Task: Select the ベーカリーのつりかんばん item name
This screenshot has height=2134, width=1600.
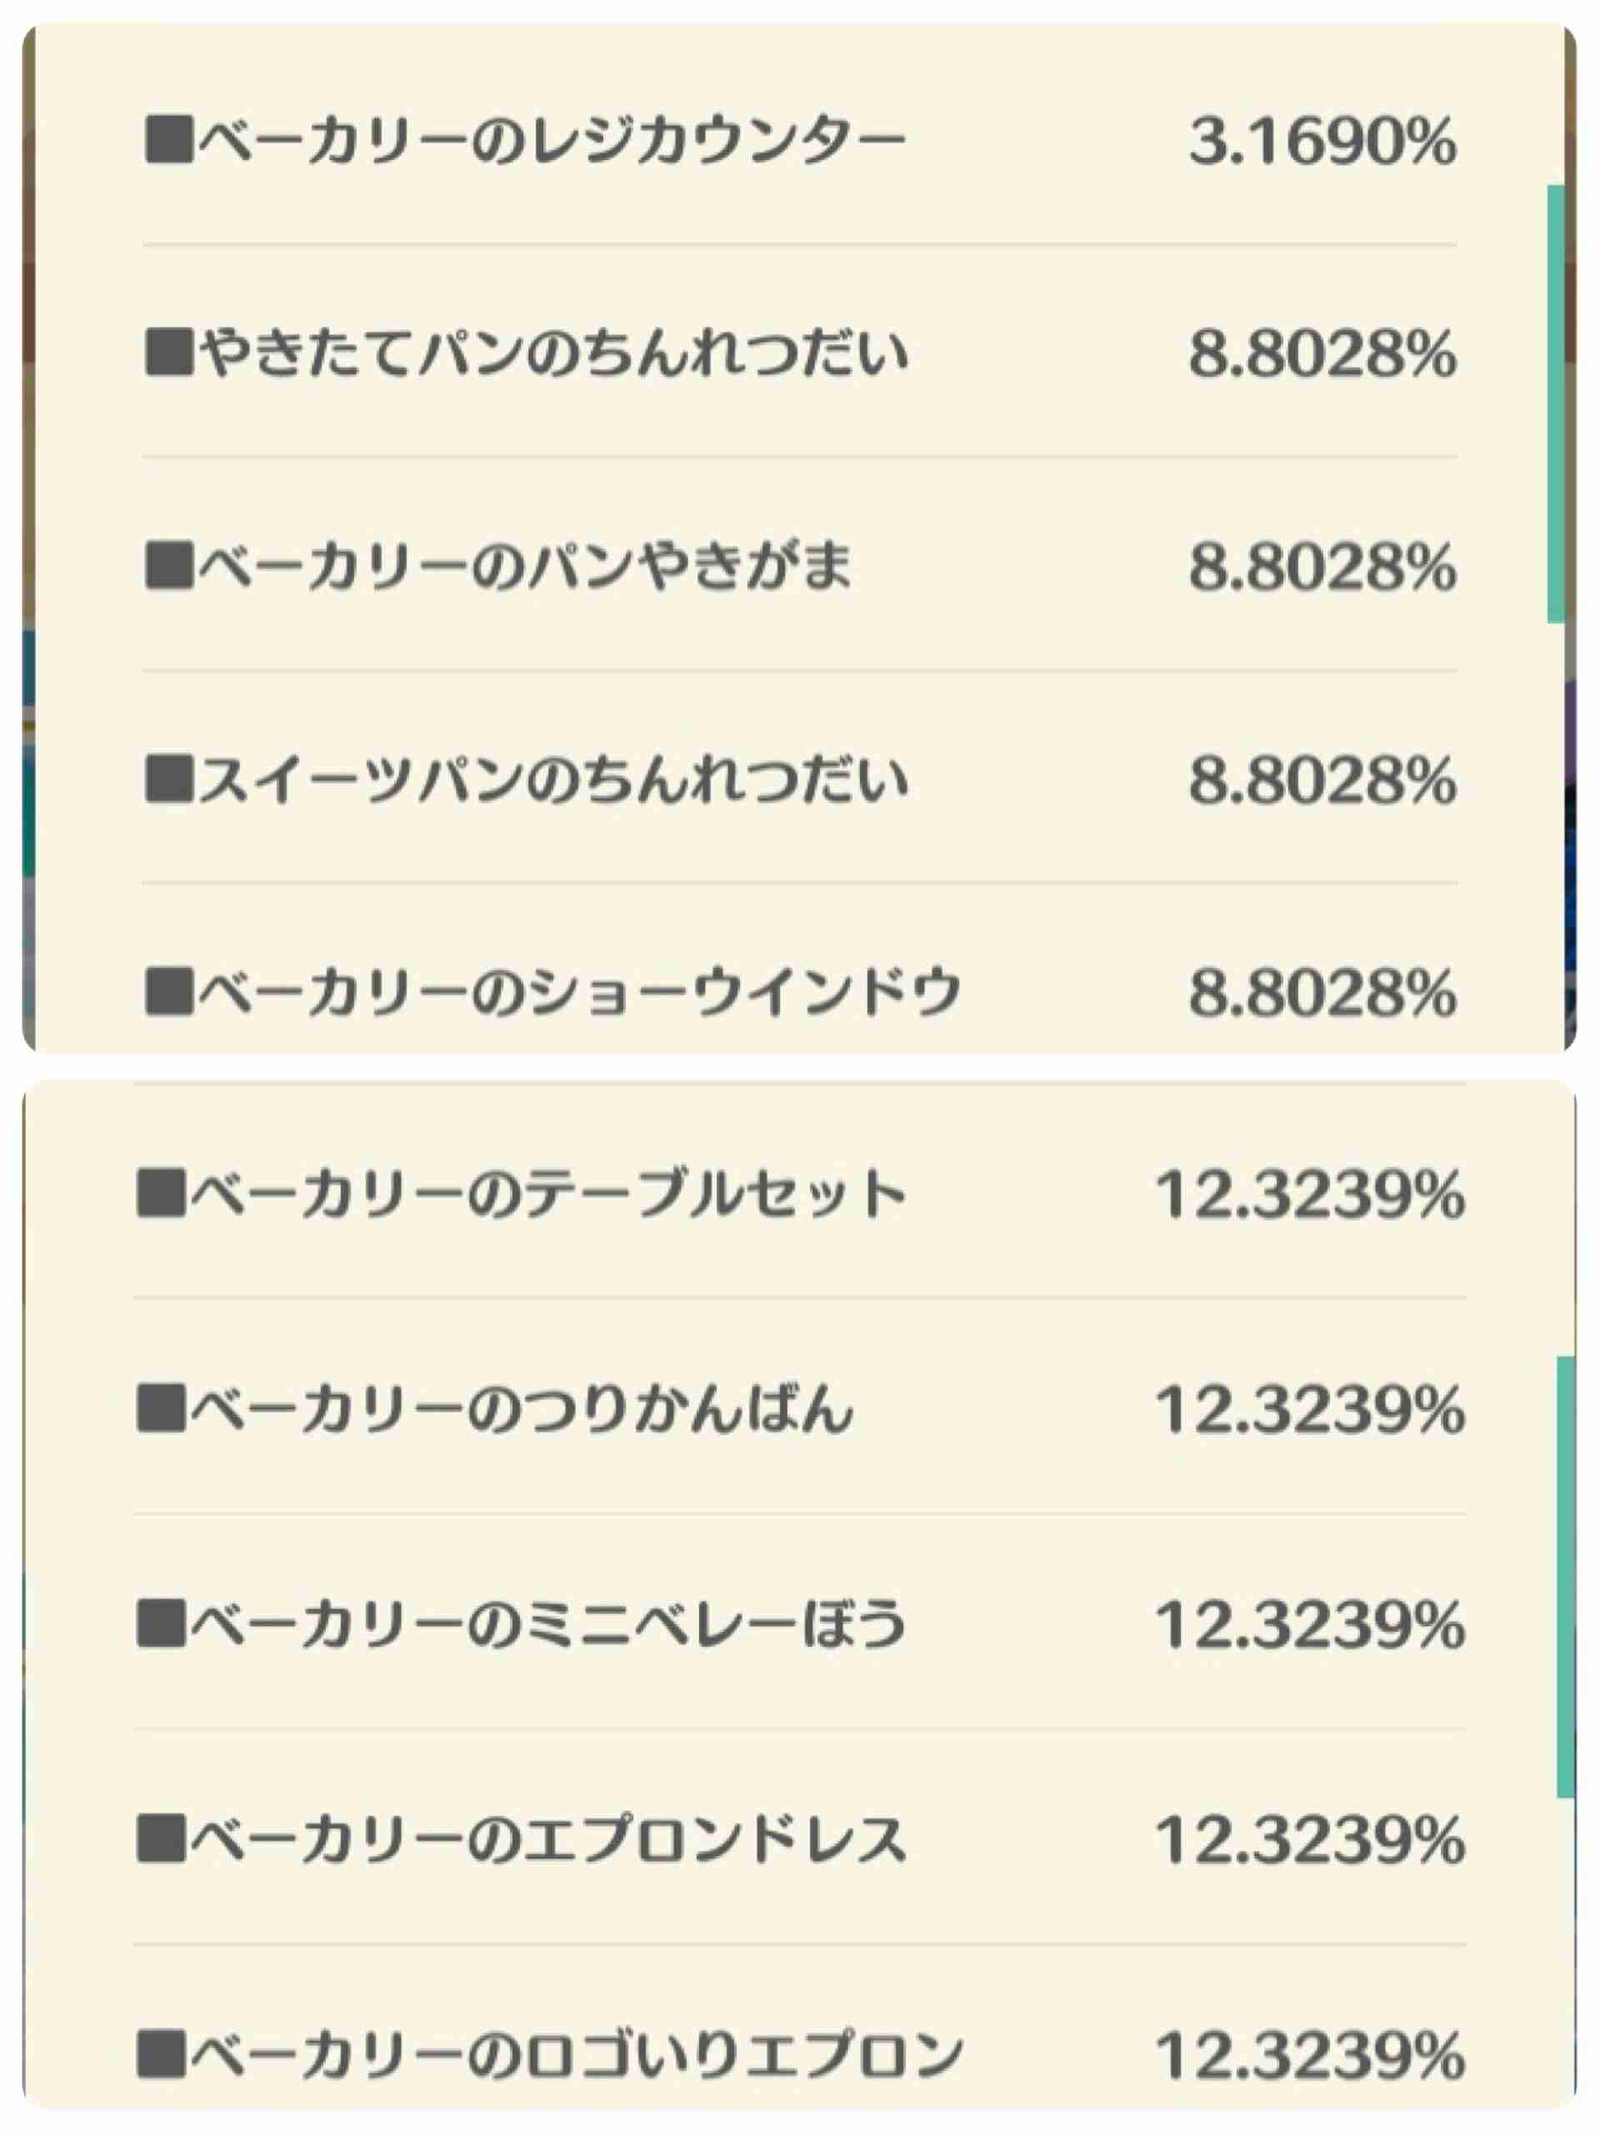Action: [x=522, y=1410]
